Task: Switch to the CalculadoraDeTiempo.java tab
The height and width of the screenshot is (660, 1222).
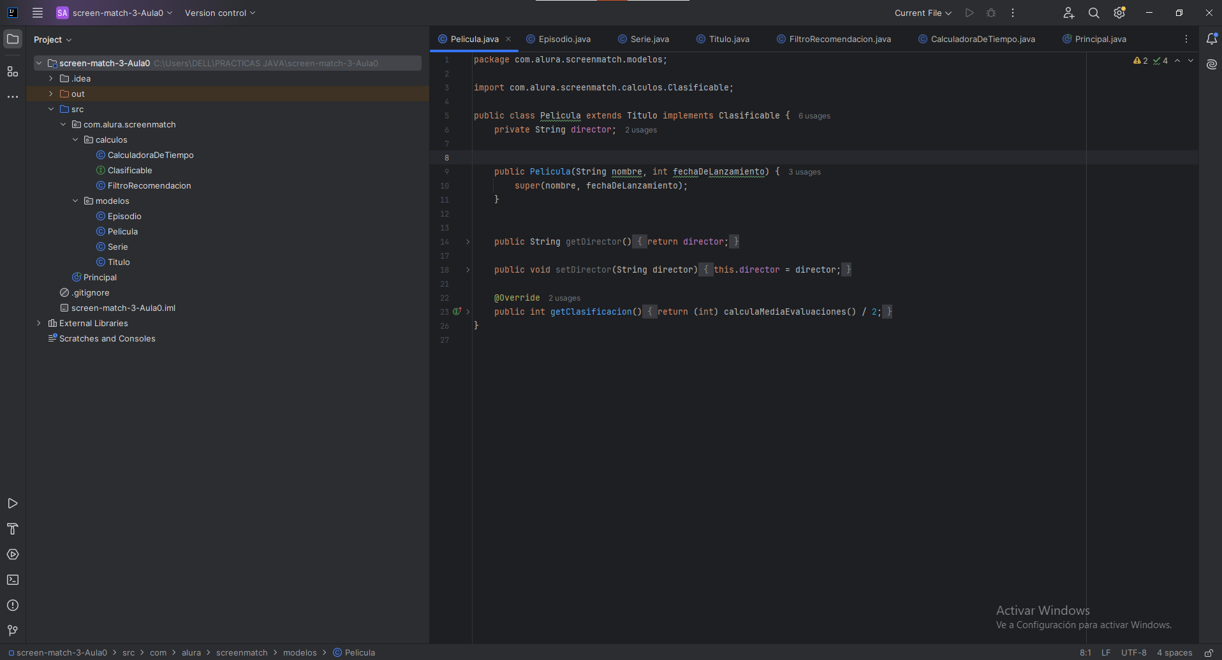Action: click(x=976, y=39)
